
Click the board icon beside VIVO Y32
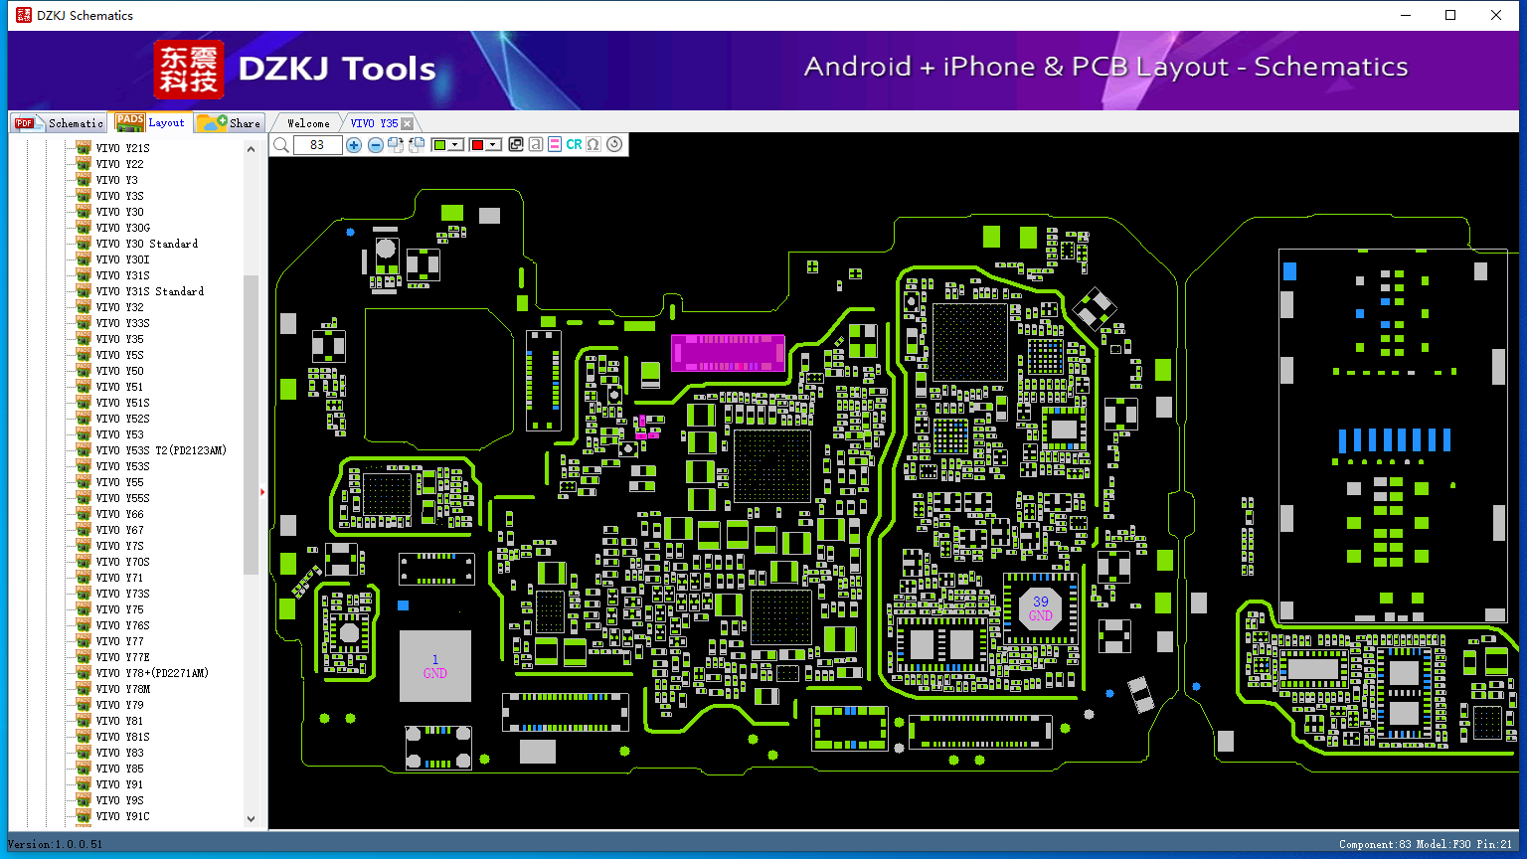click(84, 307)
